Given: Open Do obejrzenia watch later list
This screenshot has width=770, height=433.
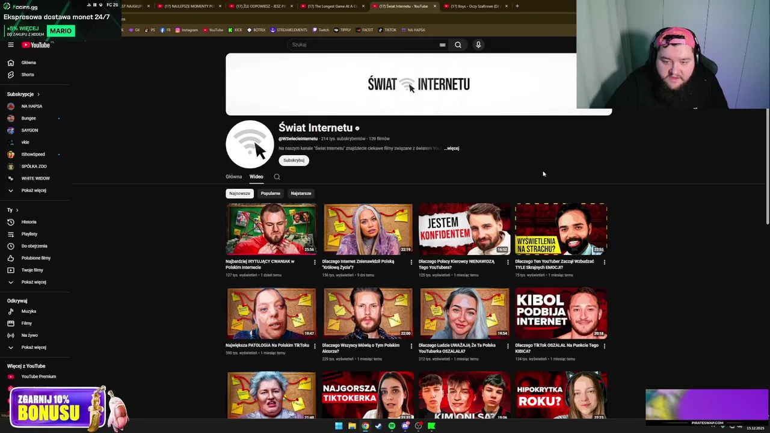Looking at the screenshot, I should coord(34,246).
